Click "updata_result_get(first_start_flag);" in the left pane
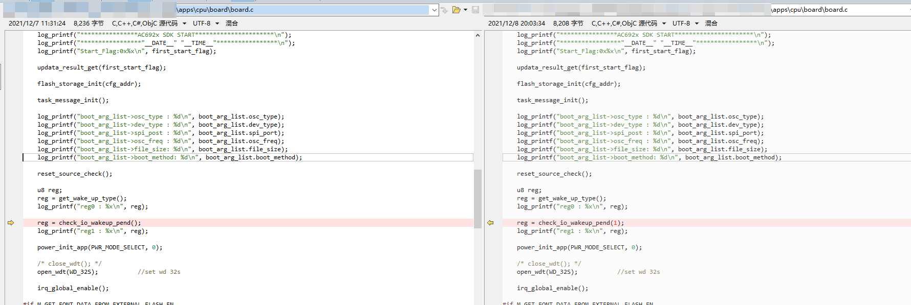 click(x=101, y=67)
